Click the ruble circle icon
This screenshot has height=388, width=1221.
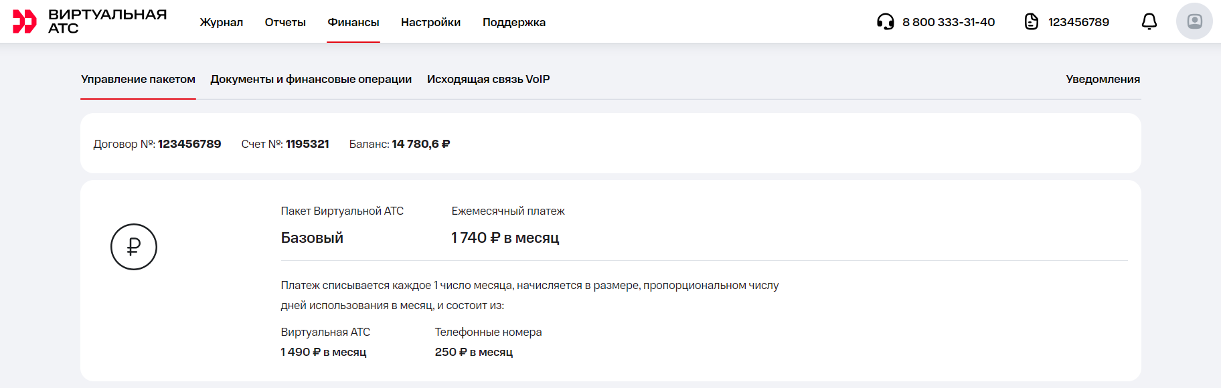point(134,247)
